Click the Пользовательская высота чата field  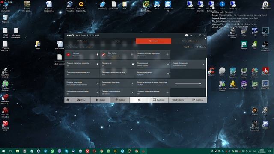point(117,73)
